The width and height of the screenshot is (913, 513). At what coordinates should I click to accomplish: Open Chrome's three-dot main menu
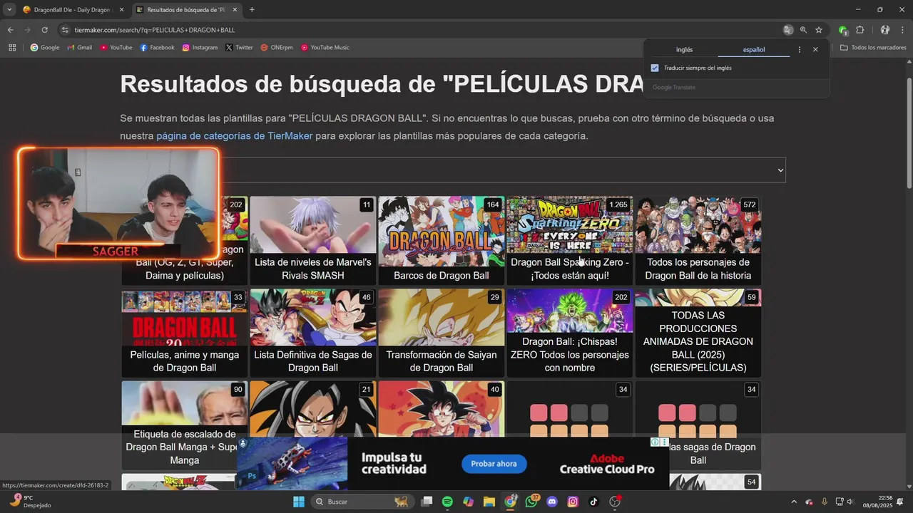coord(903,30)
